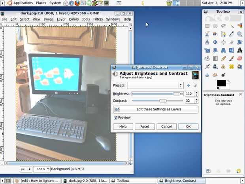Image resolution: width=245 pixels, height=184 pixels.
Task: Select the Blur/Sharpen droplet tool
Action: tap(207, 75)
